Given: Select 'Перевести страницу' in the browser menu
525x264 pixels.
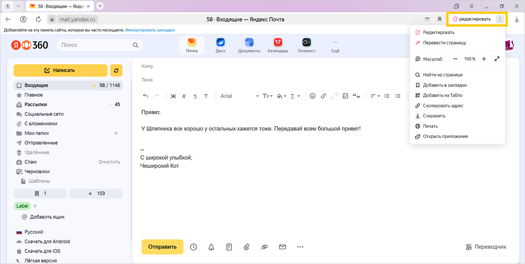Looking at the screenshot, I should (444, 43).
